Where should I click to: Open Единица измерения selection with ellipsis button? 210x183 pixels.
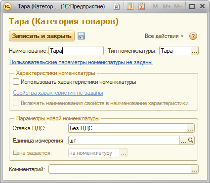(x=183, y=141)
